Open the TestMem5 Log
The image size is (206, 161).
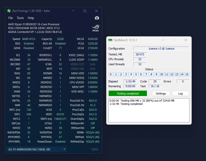pos(181,94)
